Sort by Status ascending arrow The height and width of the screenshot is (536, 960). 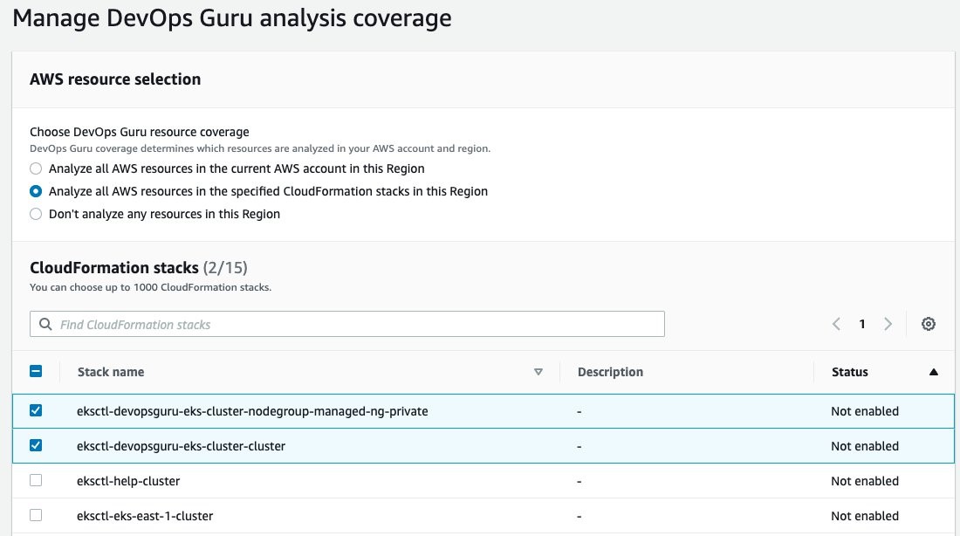pyautogui.click(x=934, y=372)
